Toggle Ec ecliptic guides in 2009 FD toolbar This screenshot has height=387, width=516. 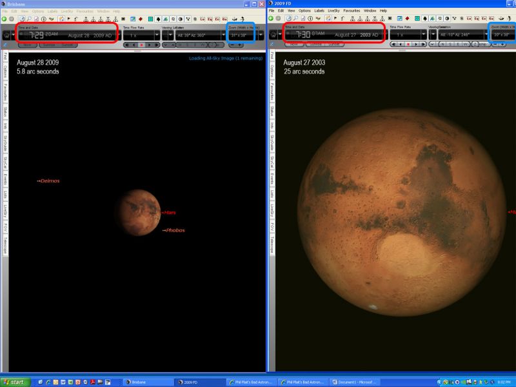pyautogui.click(x=484, y=19)
